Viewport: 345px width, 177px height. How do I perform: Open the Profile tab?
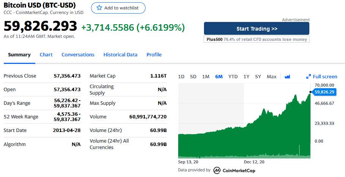click(x=154, y=55)
